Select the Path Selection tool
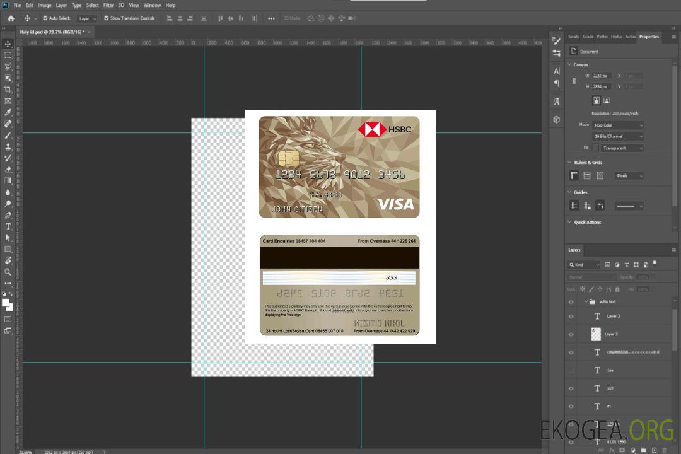This screenshot has width=681, height=454. click(8, 238)
